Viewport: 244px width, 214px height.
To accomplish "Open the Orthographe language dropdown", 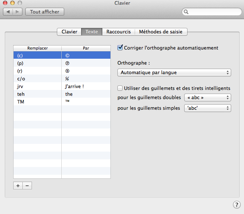I will pos(174,73).
